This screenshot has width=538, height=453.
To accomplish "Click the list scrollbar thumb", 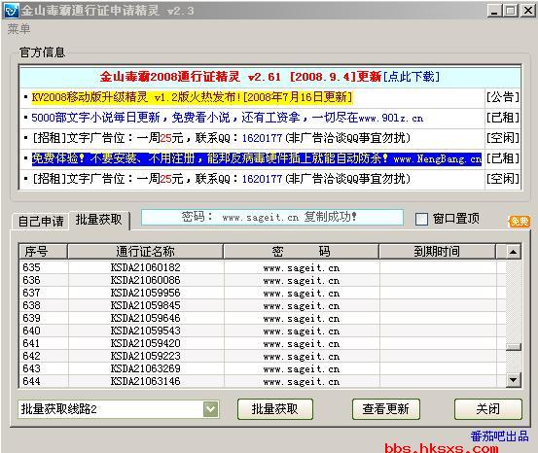I will click(x=514, y=347).
